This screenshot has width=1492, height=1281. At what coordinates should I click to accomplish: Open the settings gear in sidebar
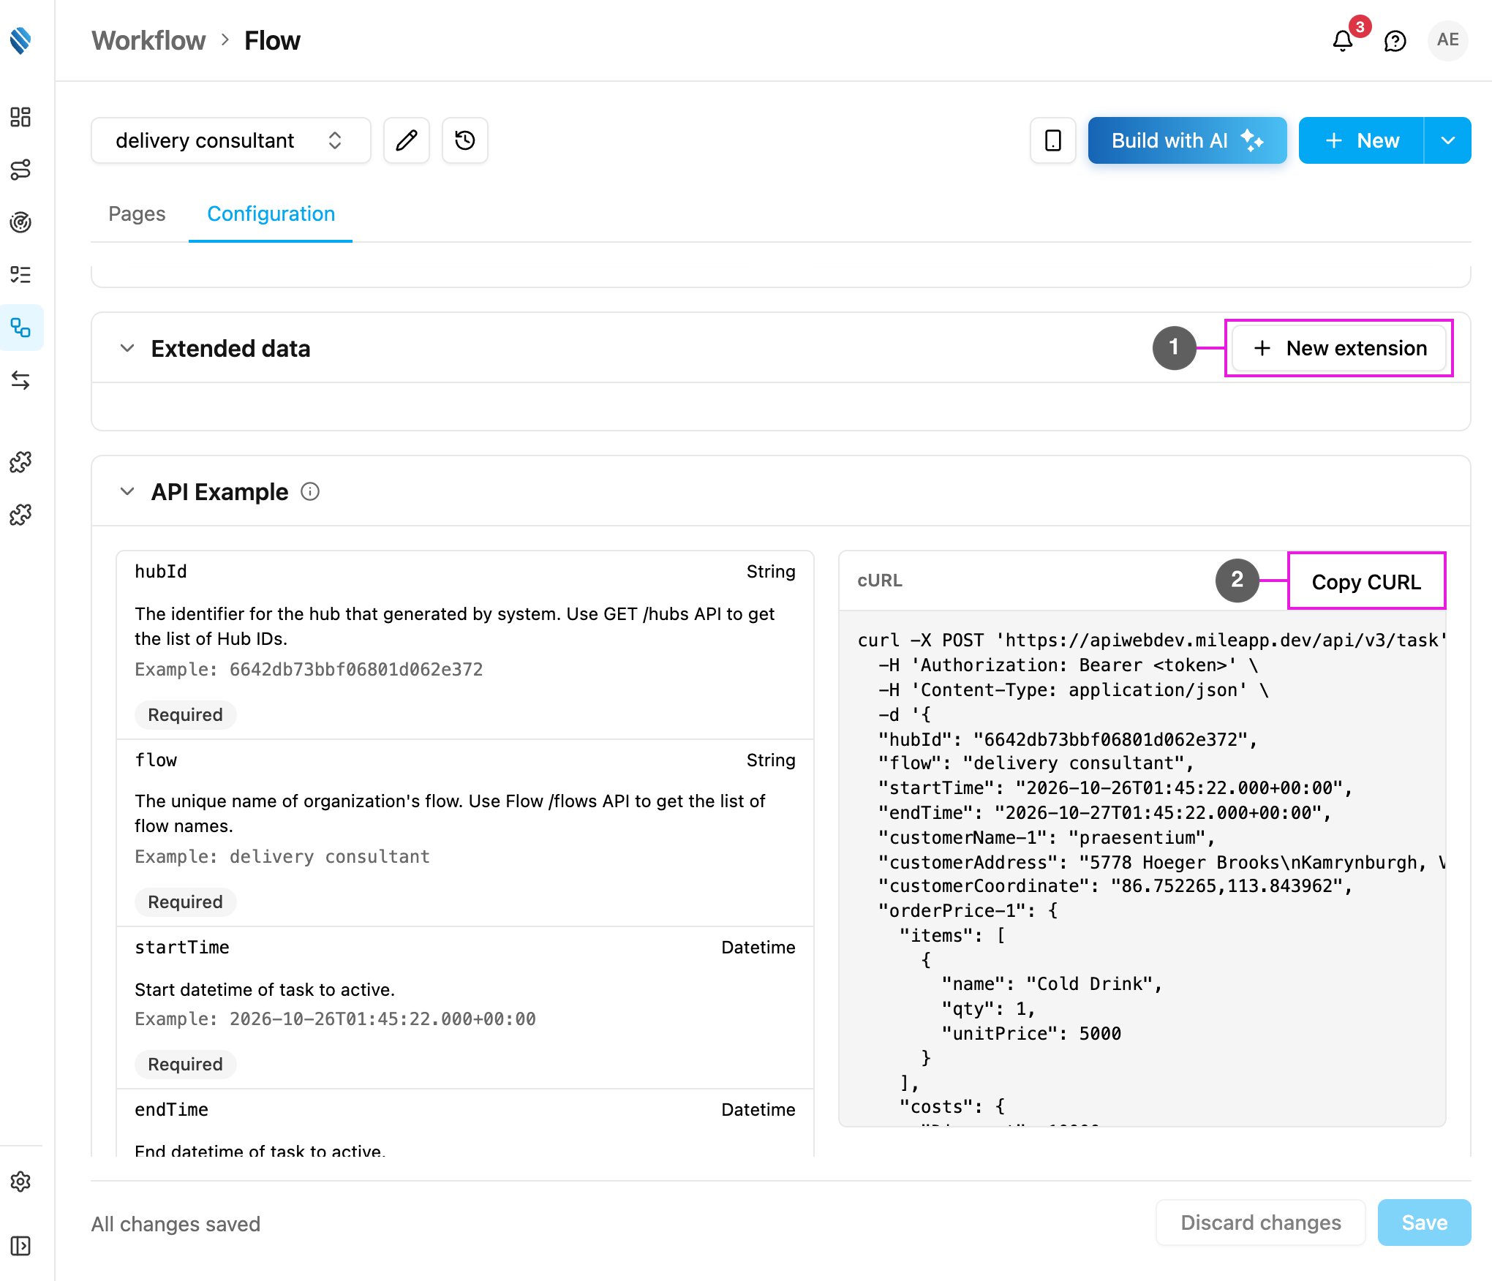tap(20, 1182)
